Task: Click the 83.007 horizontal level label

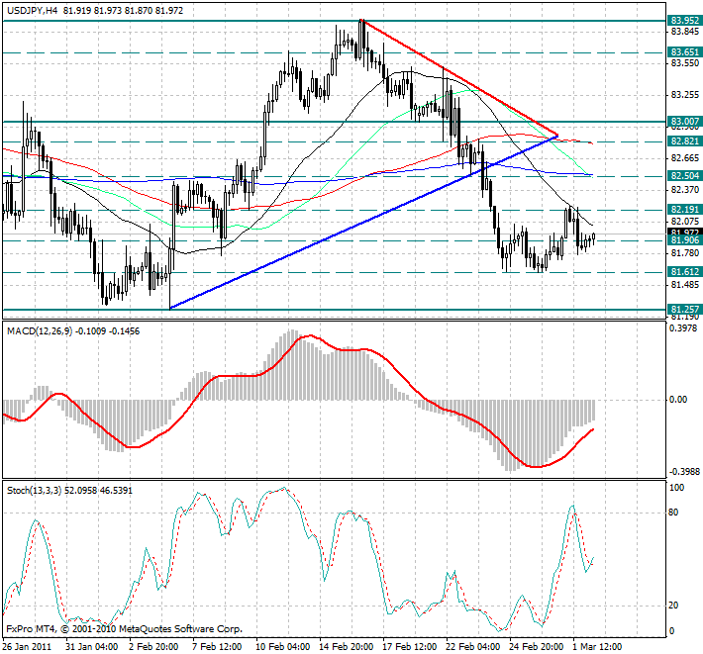Action: [684, 122]
